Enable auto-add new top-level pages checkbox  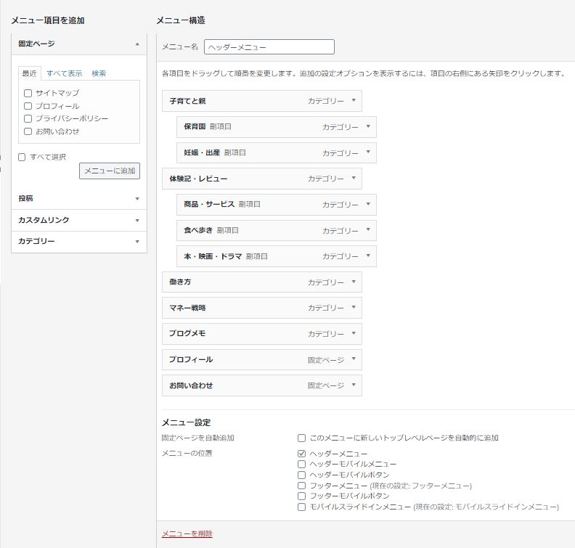click(301, 438)
